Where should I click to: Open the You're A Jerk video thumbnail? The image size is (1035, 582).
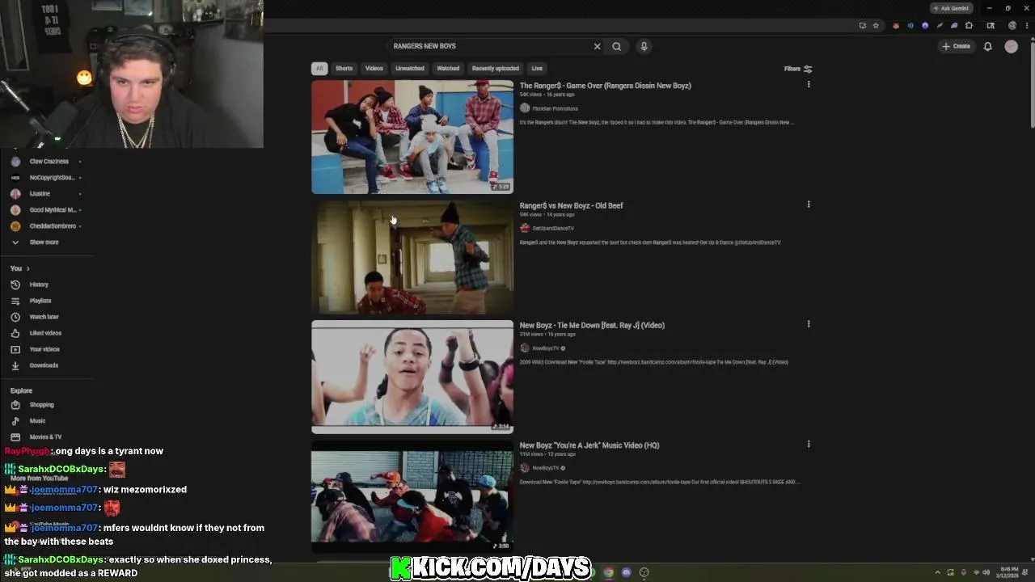412,496
